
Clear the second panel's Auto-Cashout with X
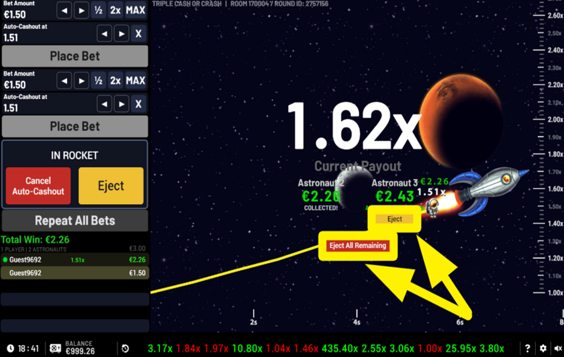[138, 104]
